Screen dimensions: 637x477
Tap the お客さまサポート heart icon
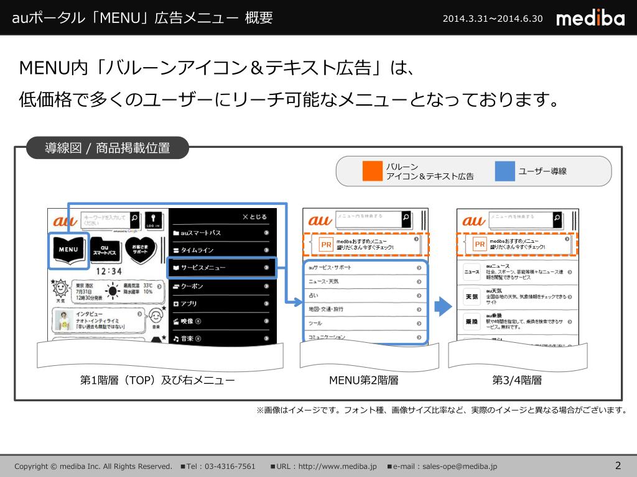point(141,249)
